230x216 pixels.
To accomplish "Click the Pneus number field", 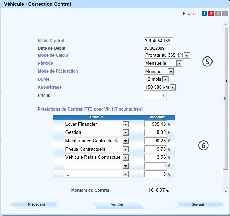I will (x=155, y=96).
